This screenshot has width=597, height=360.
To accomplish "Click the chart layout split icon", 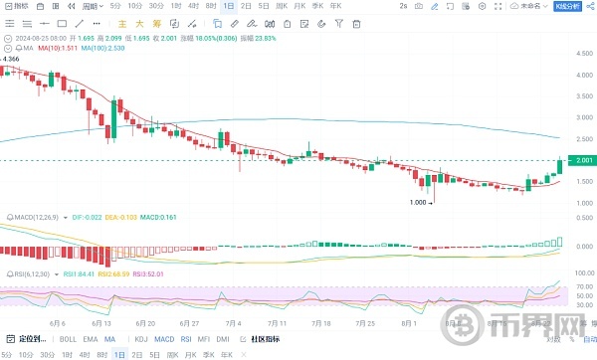I will [56, 6].
